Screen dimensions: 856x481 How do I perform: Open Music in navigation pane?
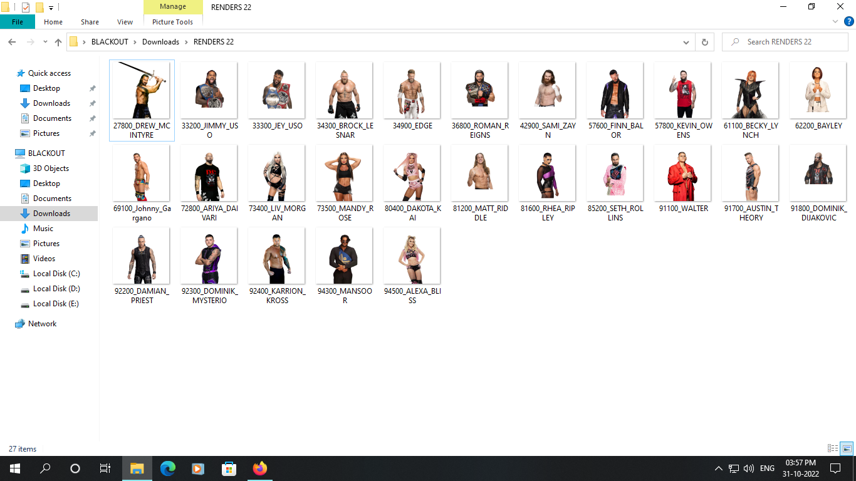click(43, 229)
